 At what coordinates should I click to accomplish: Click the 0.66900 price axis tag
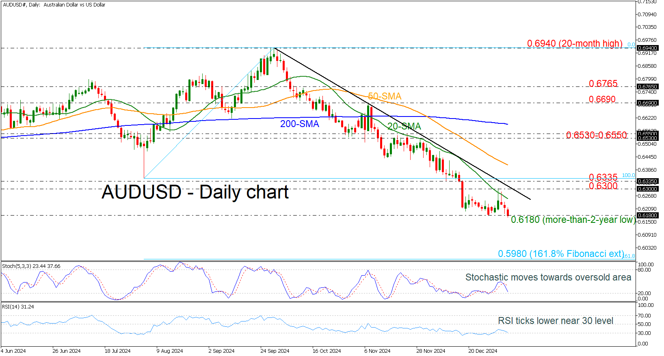coord(648,103)
